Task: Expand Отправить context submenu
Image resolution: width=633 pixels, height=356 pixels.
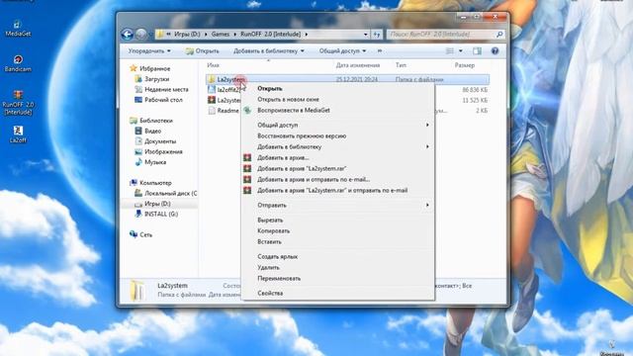Action: 427,205
